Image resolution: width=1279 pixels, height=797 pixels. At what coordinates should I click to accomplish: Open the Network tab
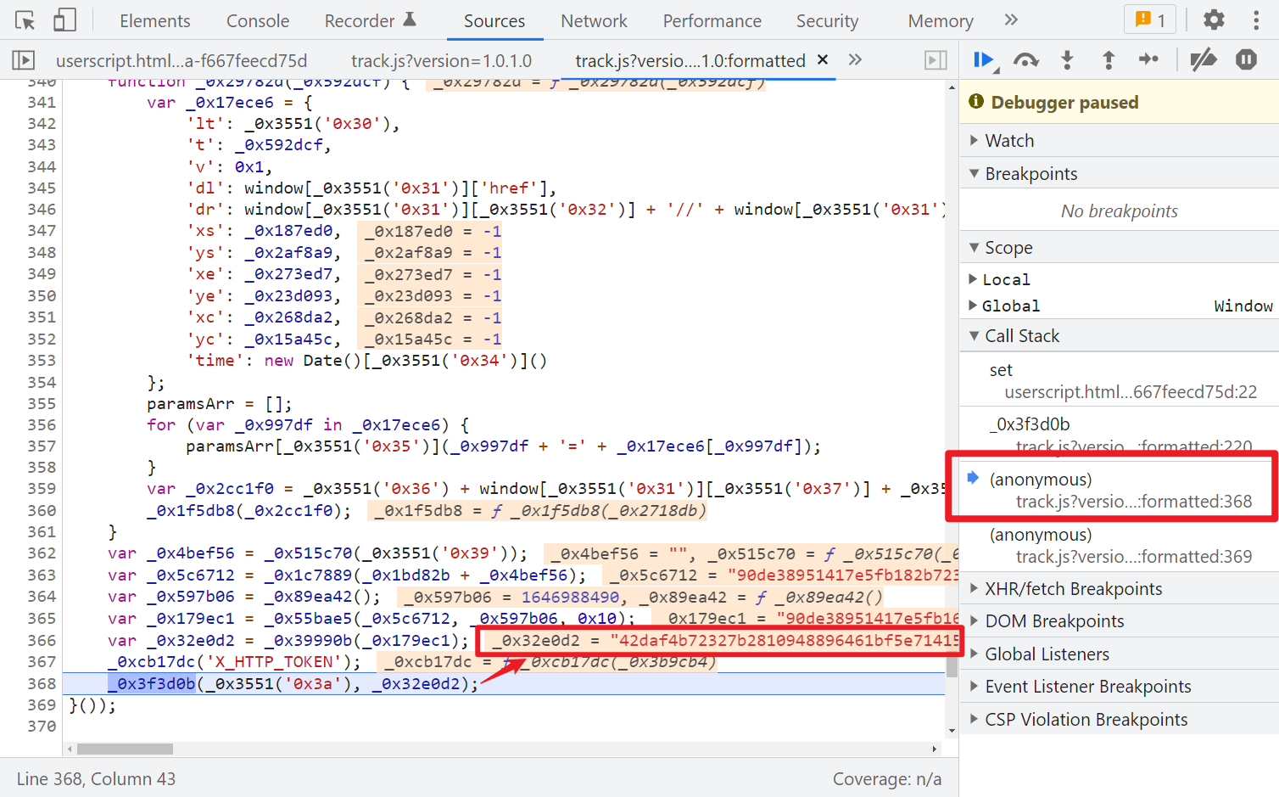tap(594, 20)
